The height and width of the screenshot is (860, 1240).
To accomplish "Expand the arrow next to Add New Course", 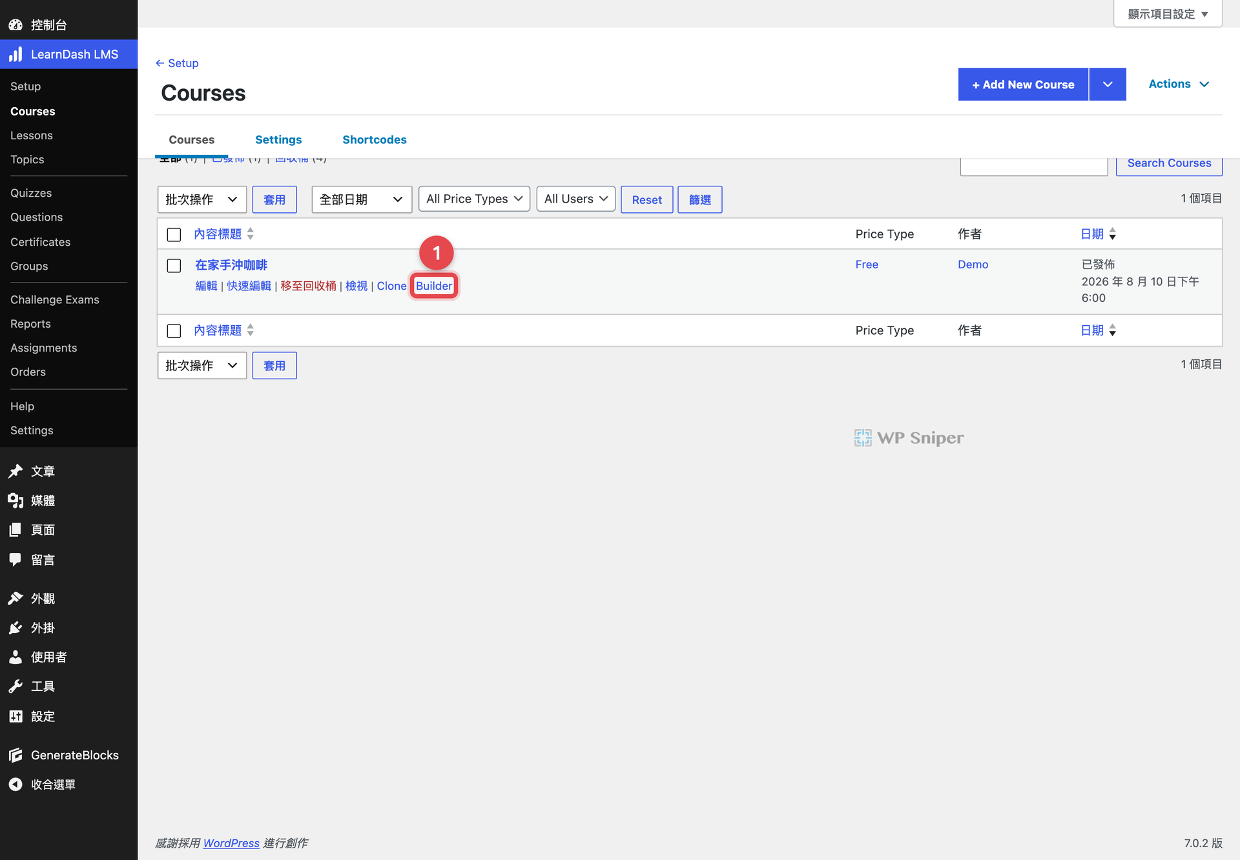I will 1108,84.
